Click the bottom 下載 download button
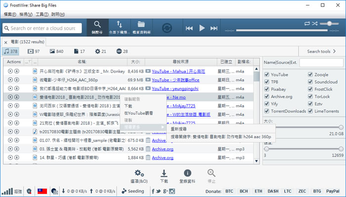The width and height of the screenshot is (346, 197). [x=164, y=176]
